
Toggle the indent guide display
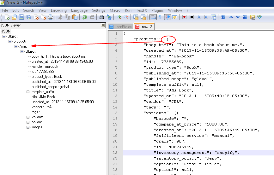coord(167,17)
